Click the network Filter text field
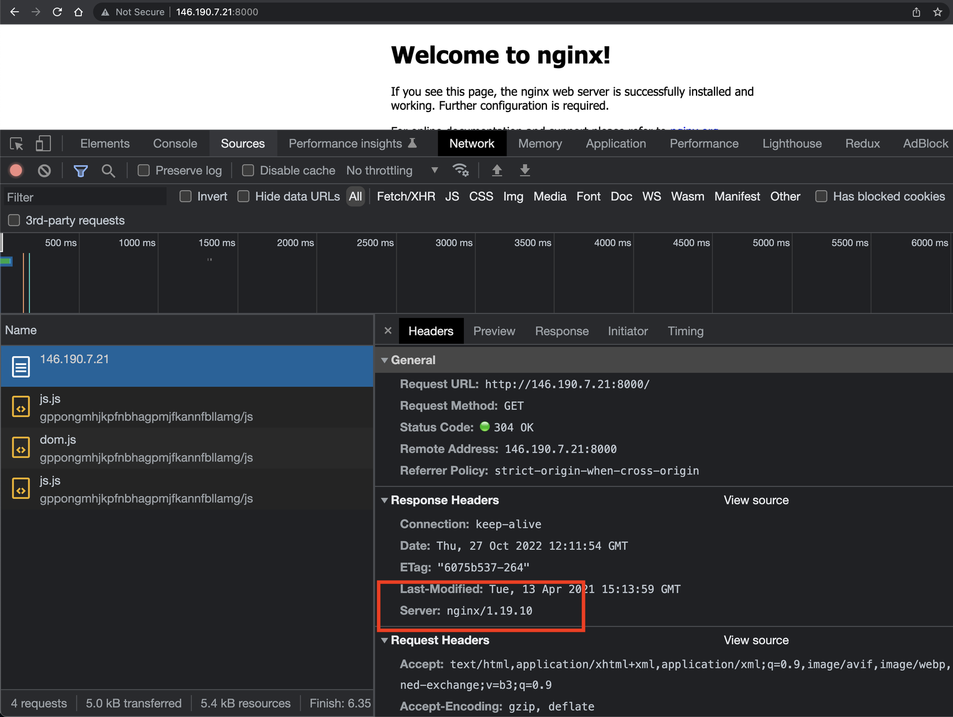 (85, 197)
